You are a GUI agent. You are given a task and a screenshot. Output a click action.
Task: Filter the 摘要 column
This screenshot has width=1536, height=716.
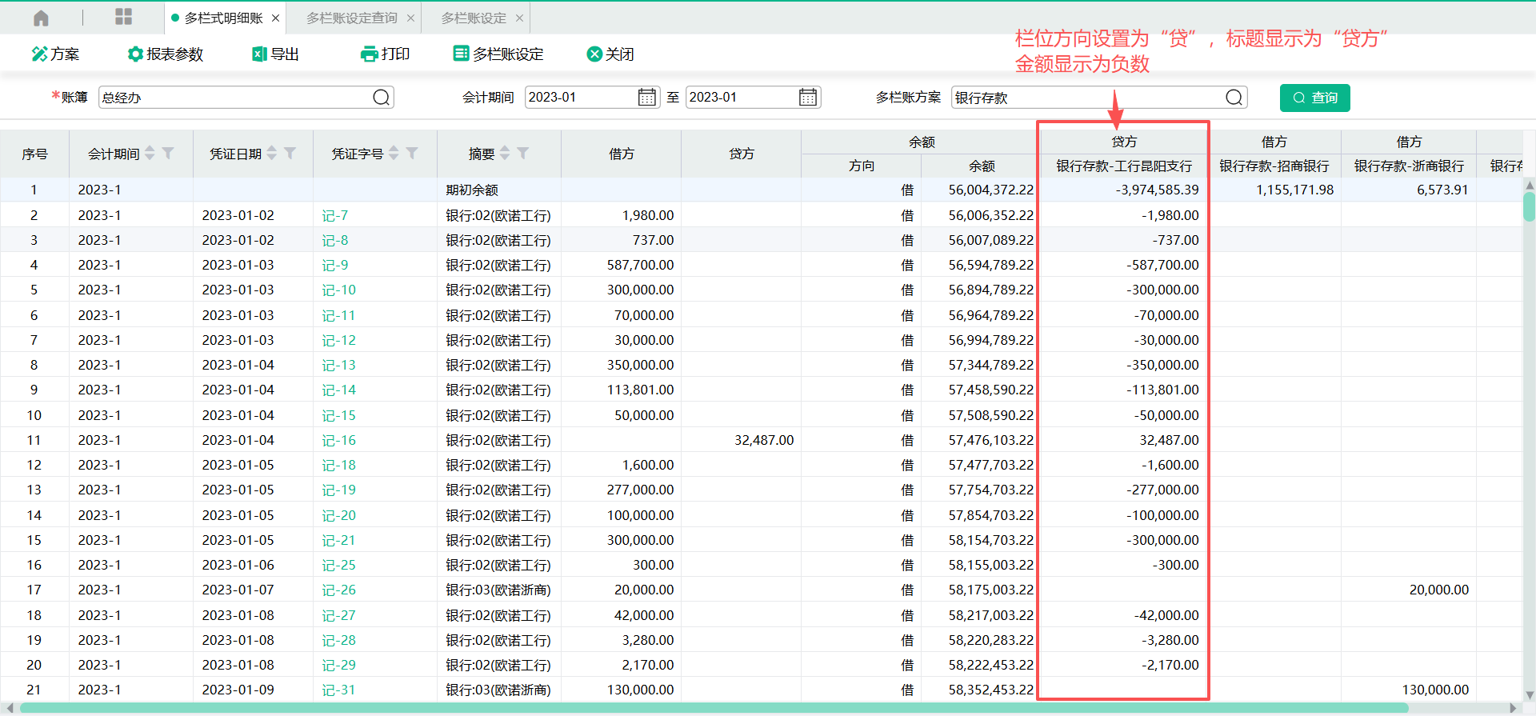523,153
